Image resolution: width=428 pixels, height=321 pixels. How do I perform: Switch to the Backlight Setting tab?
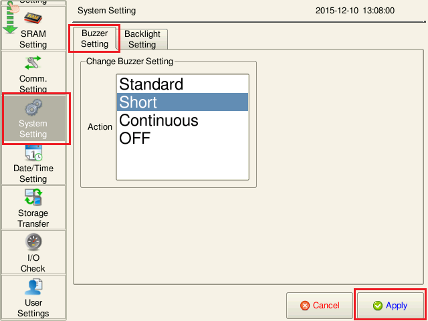142,39
